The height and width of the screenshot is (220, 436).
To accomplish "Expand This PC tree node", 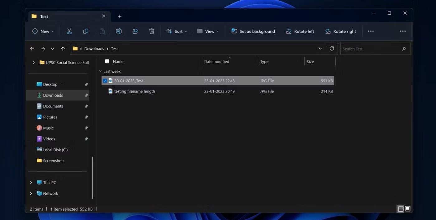I will coord(31,183).
